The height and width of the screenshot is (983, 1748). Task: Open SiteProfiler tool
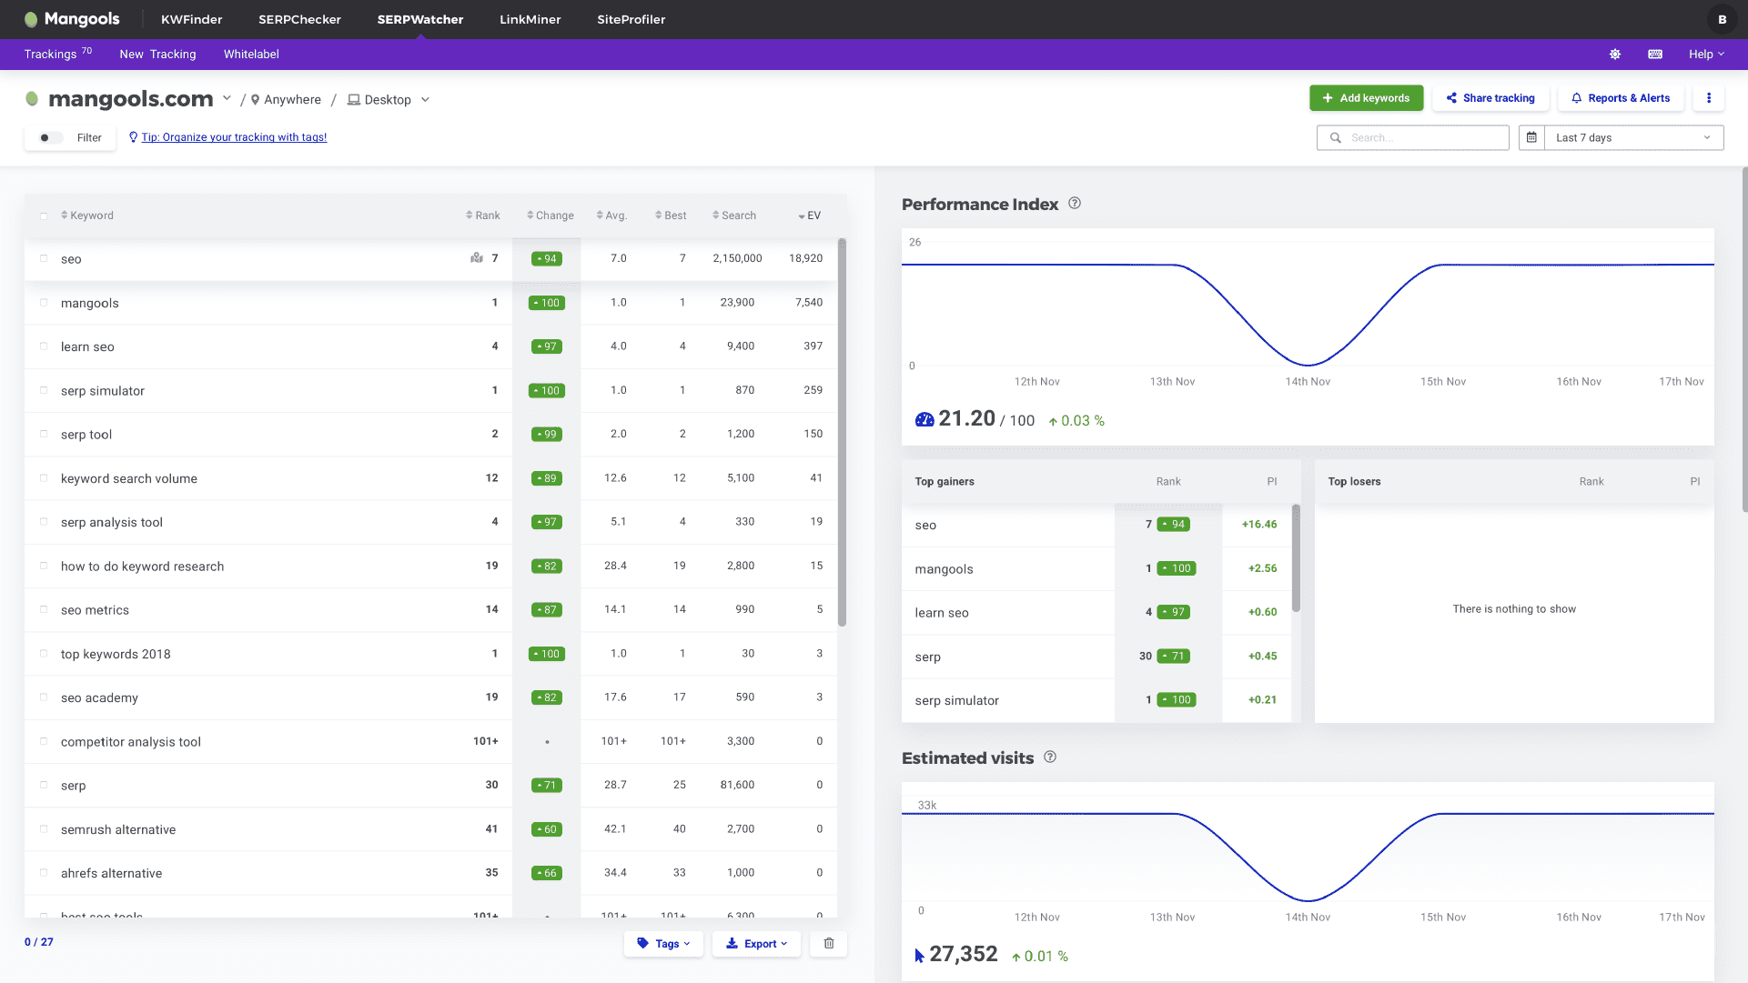[x=631, y=19]
